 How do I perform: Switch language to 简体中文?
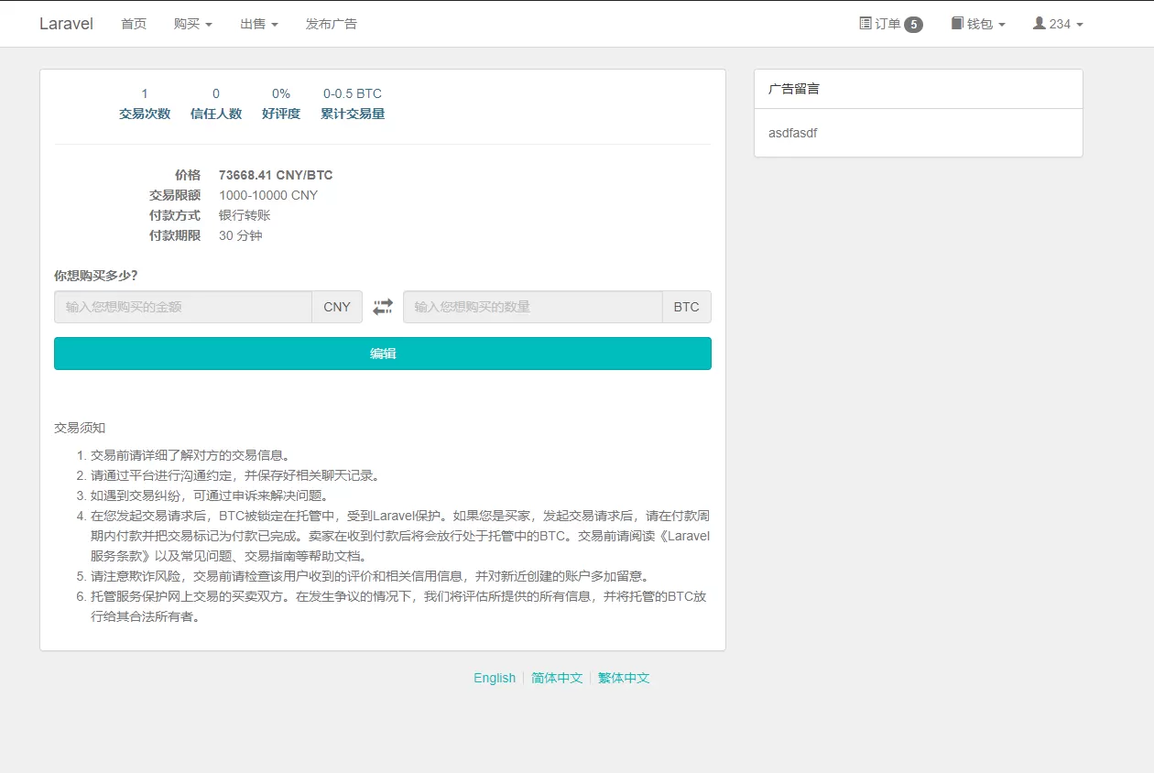[x=557, y=678]
